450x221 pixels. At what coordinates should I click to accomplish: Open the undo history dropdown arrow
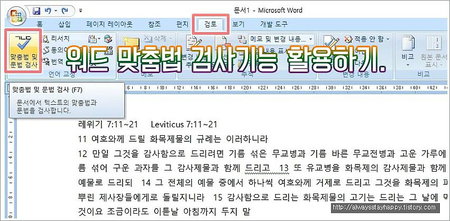coord(56,11)
